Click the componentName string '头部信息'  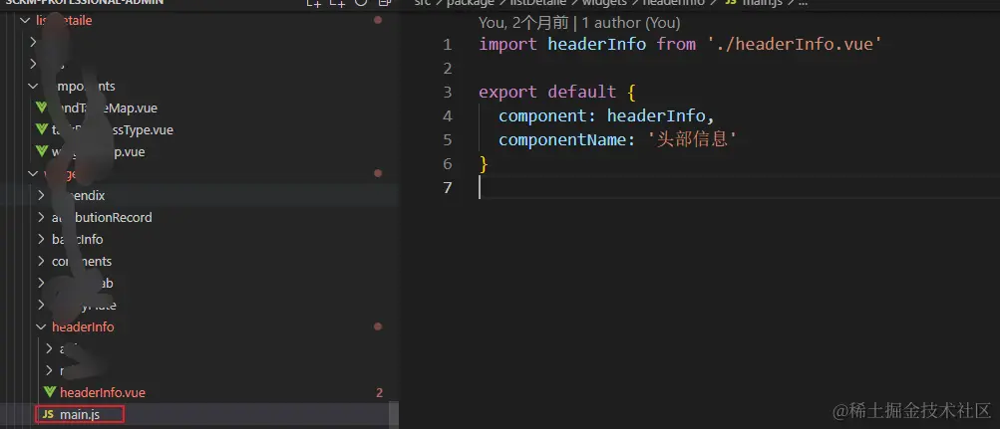(x=692, y=140)
